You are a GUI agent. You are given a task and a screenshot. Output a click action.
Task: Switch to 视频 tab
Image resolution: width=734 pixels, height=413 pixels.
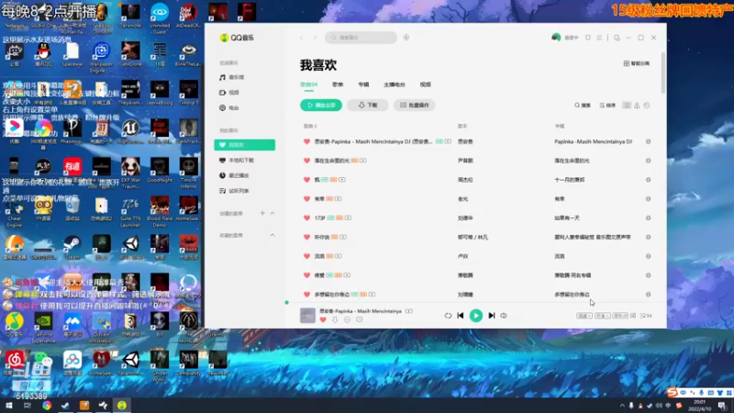[426, 84]
